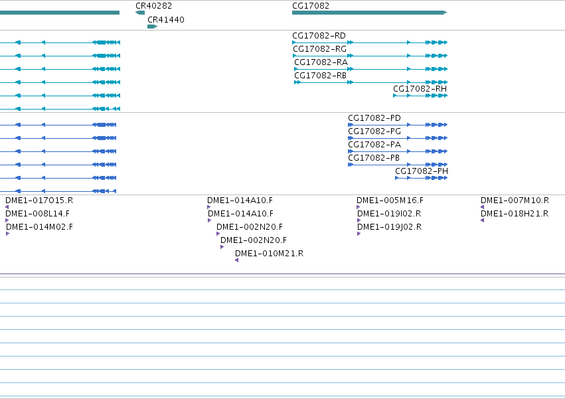Select the DME1-010M21.R label
The height and width of the screenshot is (399, 565).
[269, 254]
